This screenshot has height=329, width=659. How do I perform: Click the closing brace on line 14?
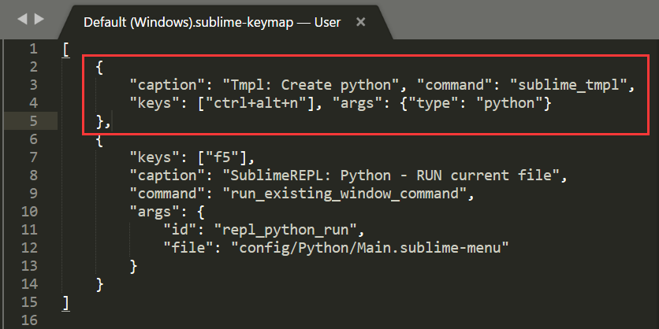(99, 284)
